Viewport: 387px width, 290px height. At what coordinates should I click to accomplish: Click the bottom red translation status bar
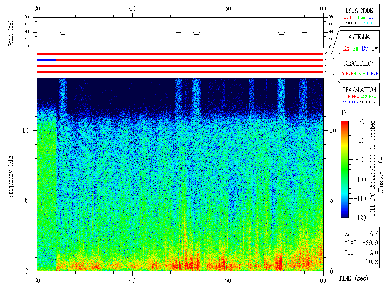(180, 72)
